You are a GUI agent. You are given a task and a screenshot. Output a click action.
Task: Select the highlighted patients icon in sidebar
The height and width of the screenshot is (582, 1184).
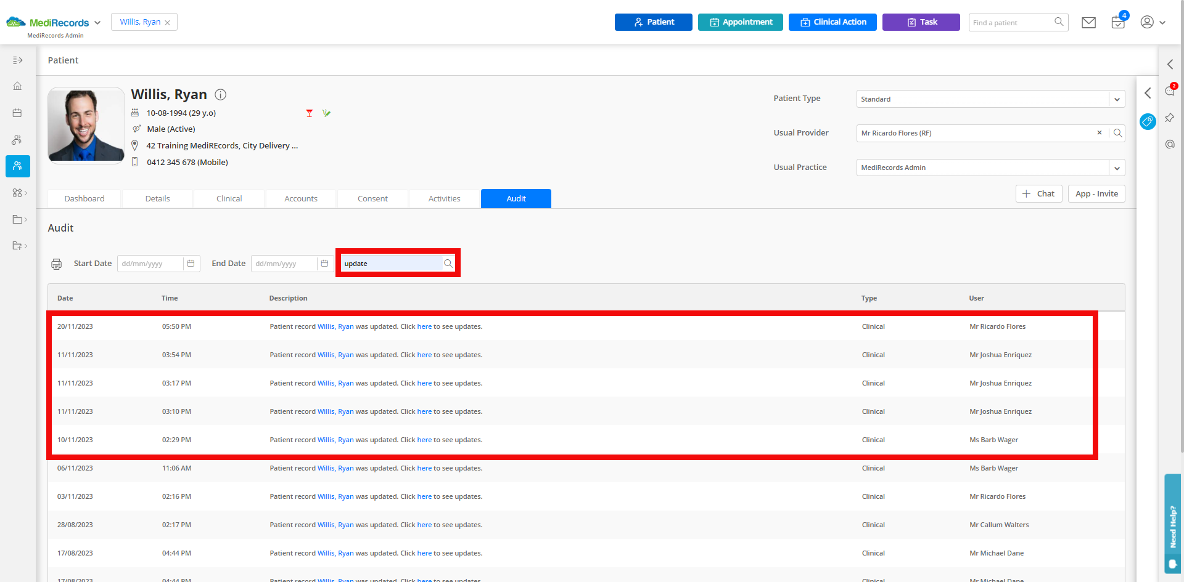click(17, 166)
